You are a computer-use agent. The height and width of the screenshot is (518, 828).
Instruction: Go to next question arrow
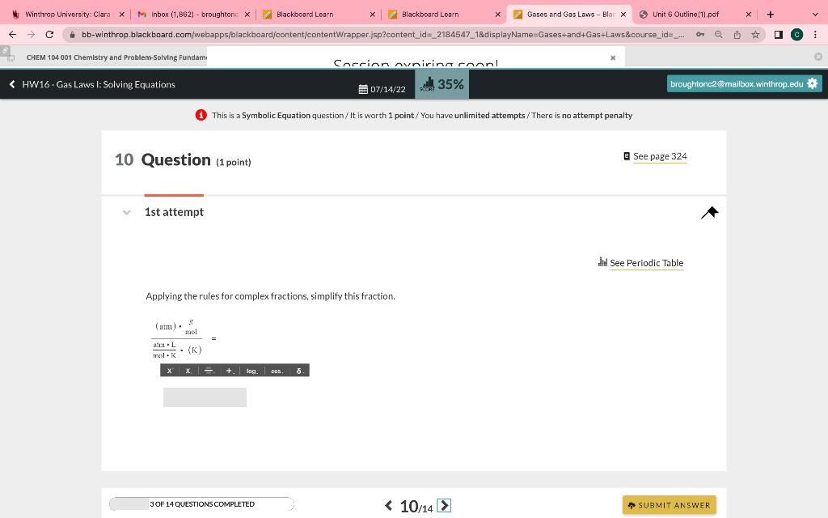tap(444, 505)
